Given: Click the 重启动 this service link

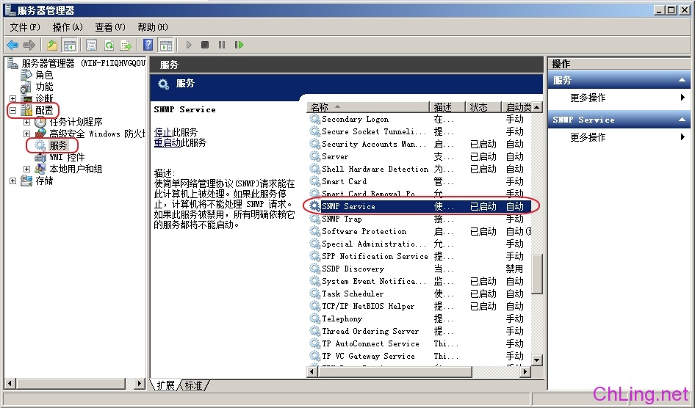Looking at the screenshot, I should point(167,142).
